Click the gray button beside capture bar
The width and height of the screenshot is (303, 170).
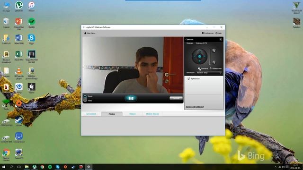click(176, 98)
